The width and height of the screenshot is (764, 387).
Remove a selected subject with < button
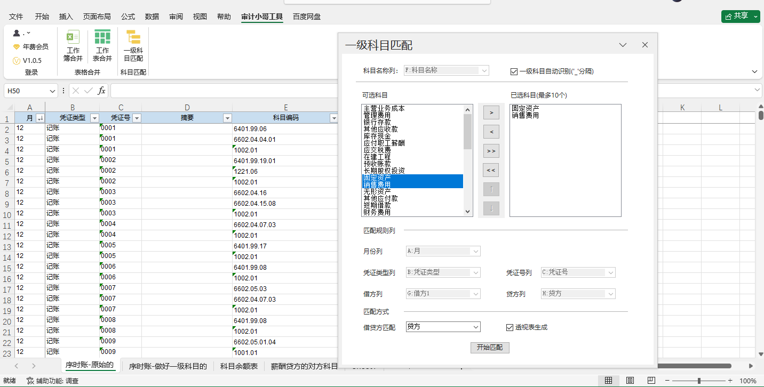pos(491,132)
